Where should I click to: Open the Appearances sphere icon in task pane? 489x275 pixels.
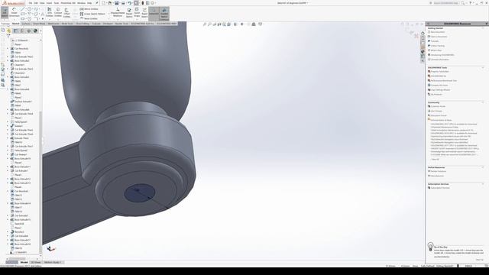tap(423, 51)
